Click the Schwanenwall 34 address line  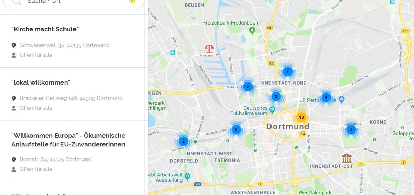click(x=64, y=45)
